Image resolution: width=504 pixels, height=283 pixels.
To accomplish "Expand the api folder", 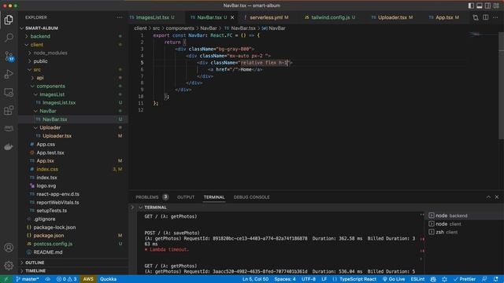I will pos(73,78).
